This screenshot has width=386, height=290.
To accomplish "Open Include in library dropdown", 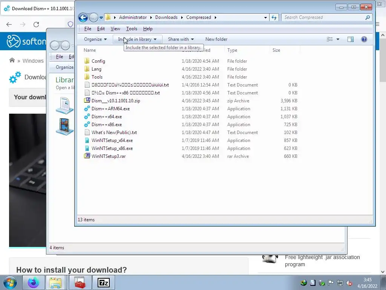I will click(137, 39).
